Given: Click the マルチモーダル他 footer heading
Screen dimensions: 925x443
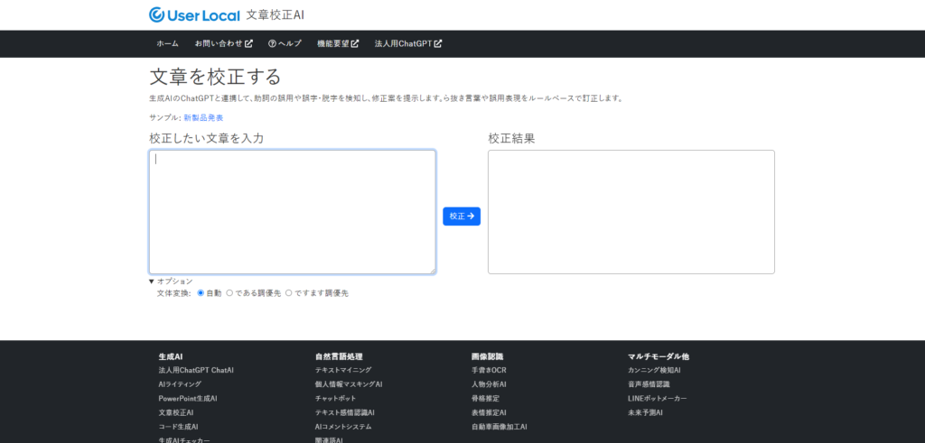Looking at the screenshot, I should 659,356.
